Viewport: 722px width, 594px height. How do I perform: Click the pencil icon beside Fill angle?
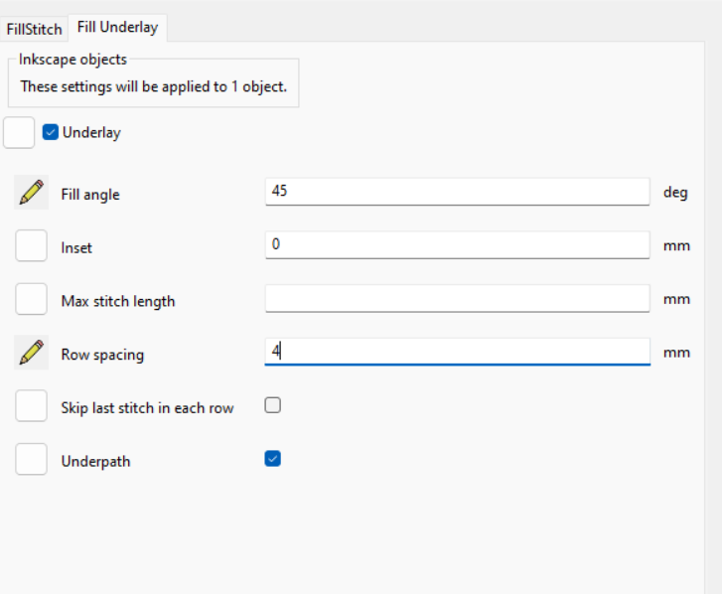tap(32, 193)
